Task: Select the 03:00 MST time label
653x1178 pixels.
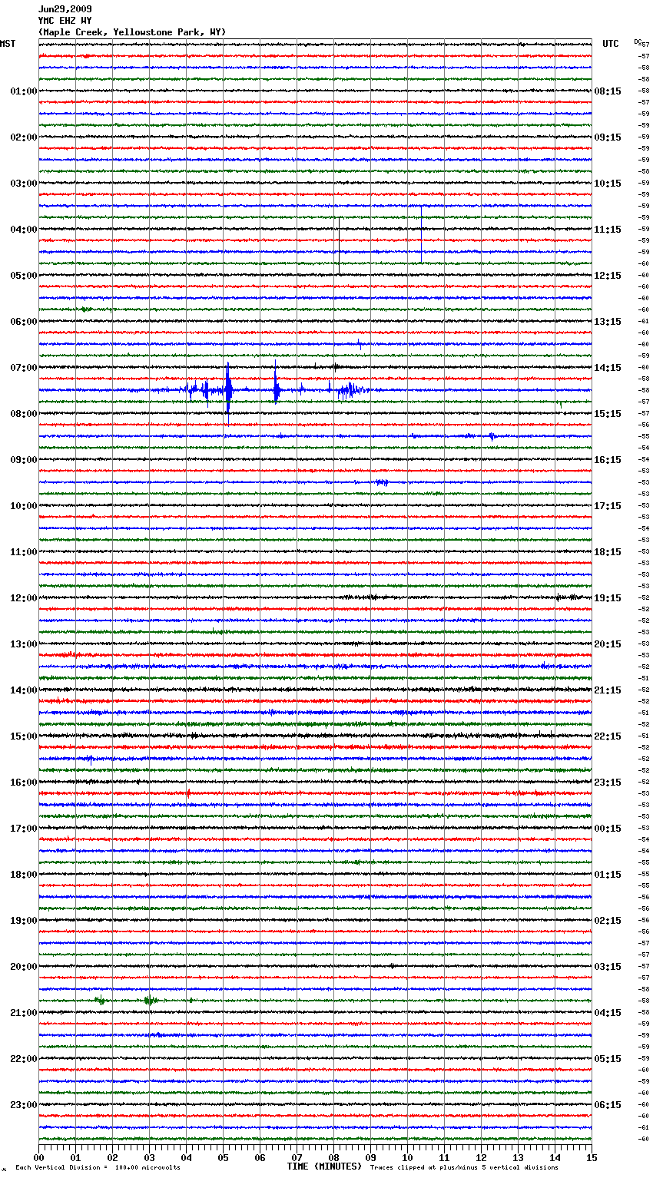Action: tap(24, 184)
